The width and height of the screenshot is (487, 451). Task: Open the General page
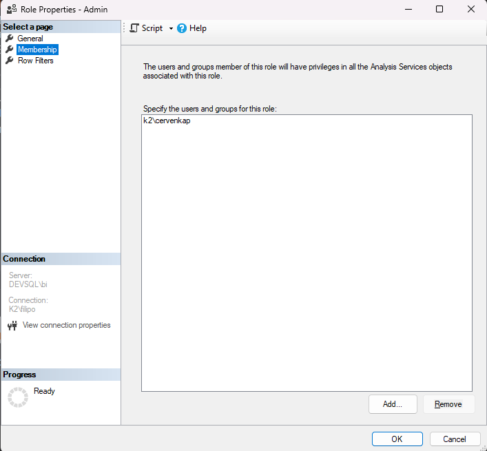[30, 39]
